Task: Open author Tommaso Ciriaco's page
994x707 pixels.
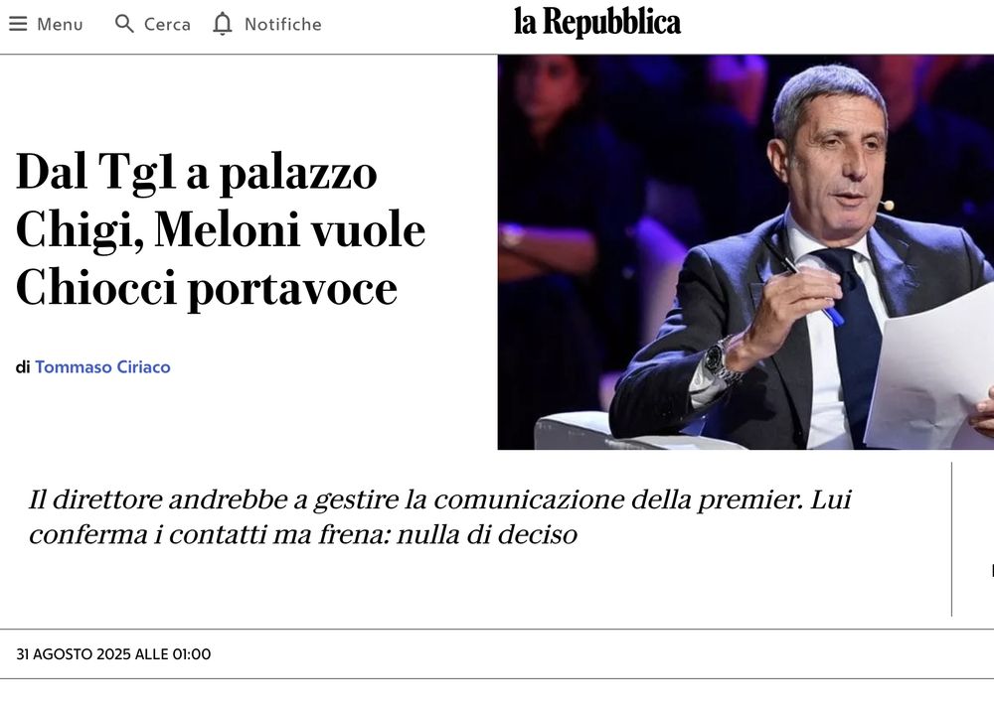Action: tap(102, 366)
